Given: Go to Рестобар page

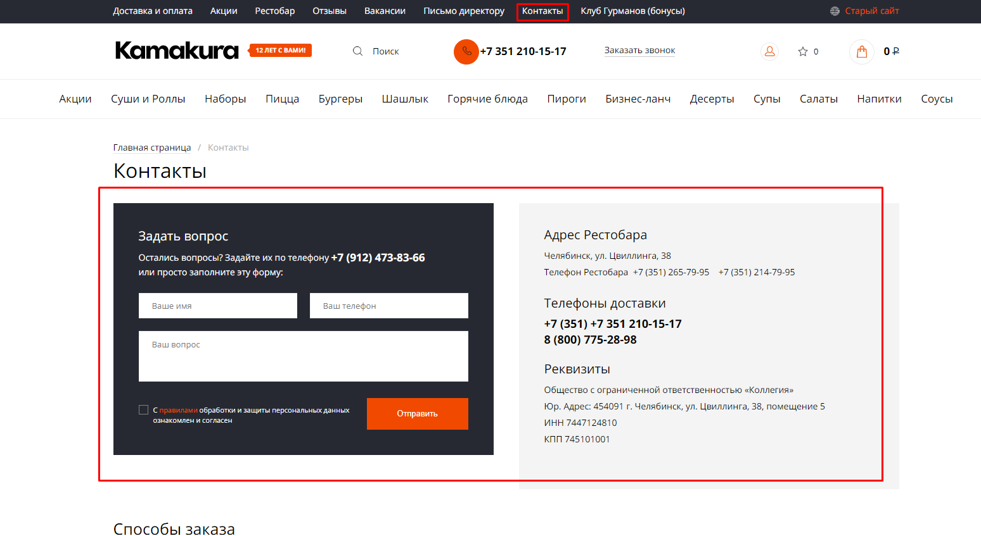Looking at the screenshot, I should click(x=275, y=11).
